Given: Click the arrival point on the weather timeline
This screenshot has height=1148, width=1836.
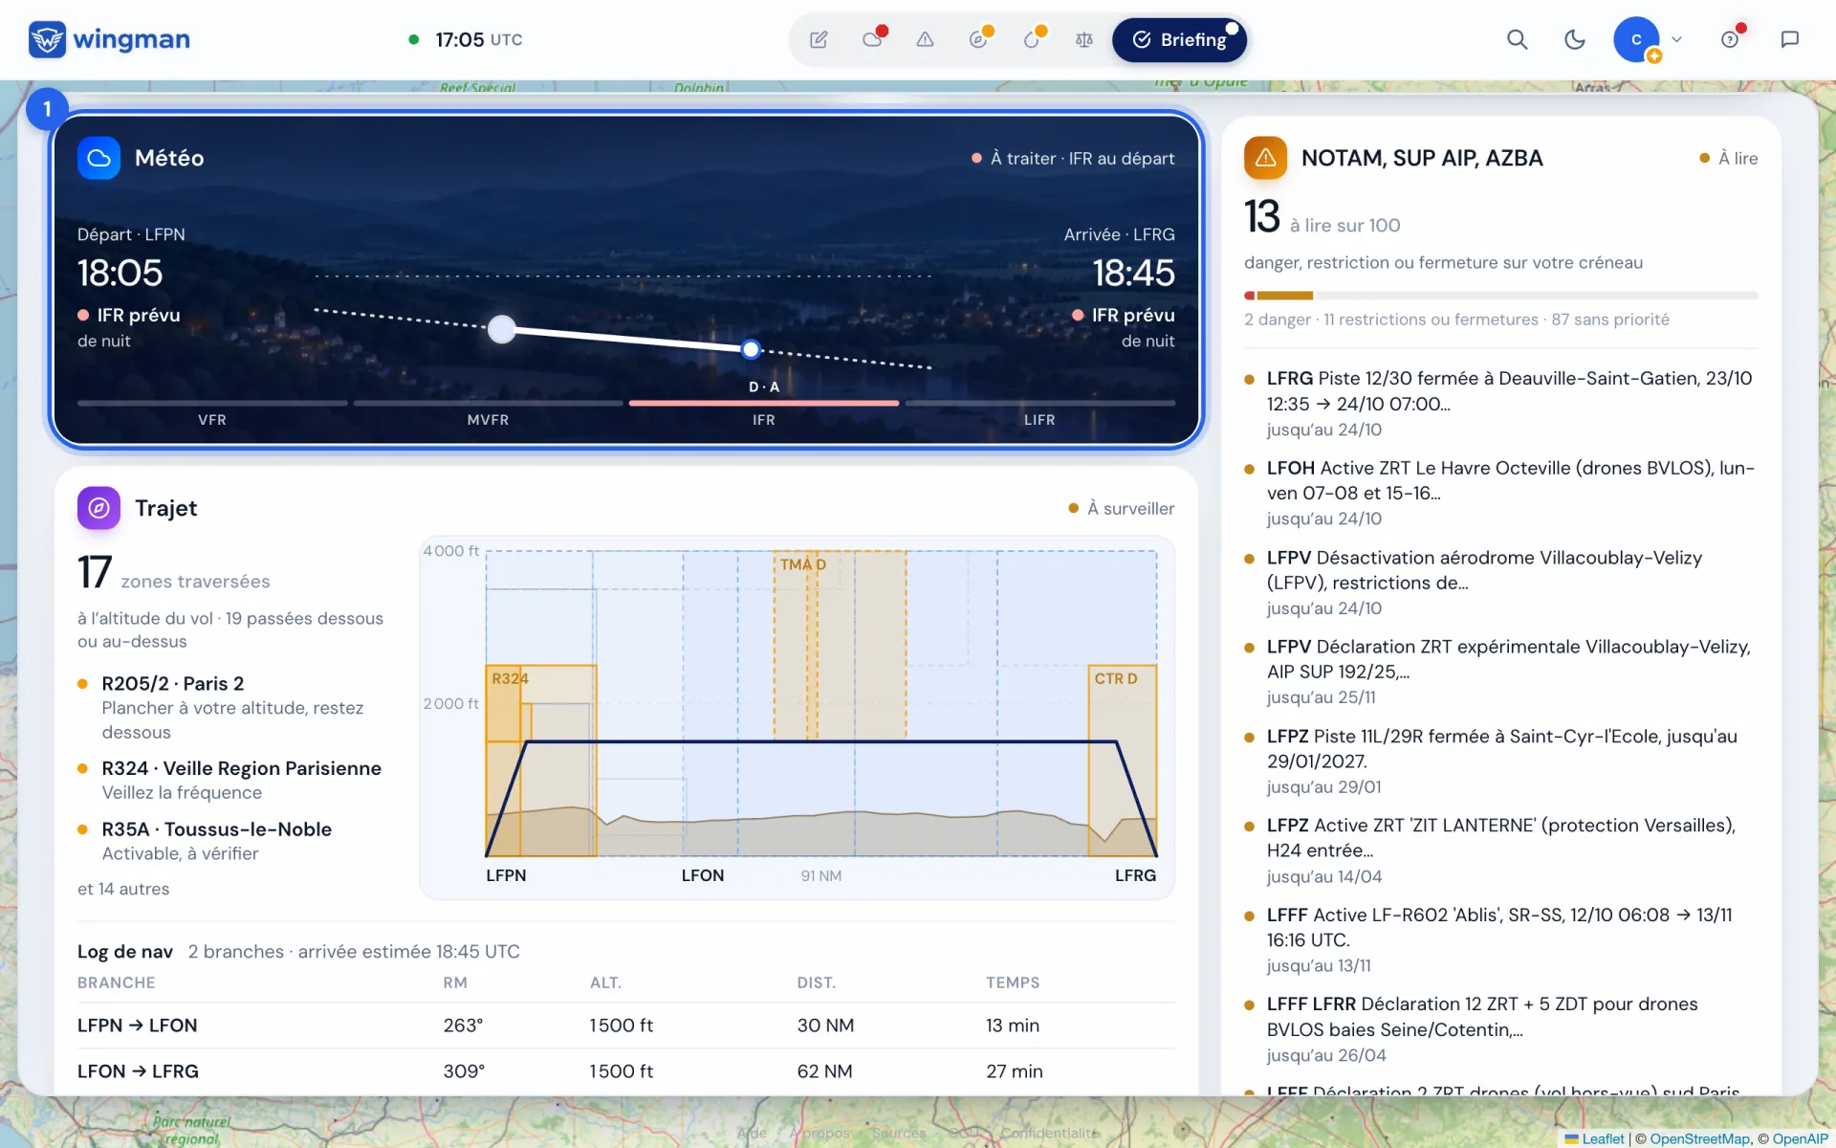Looking at the screenshot, I should click(751, 349).
